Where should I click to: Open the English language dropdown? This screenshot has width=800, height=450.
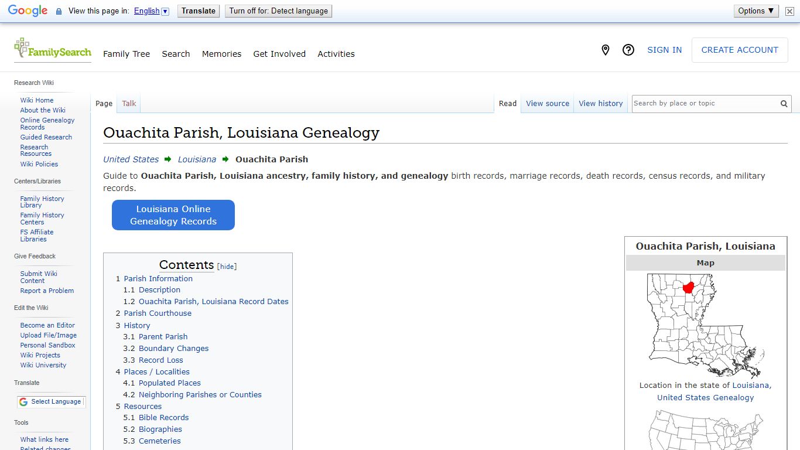tap(151, 11)
